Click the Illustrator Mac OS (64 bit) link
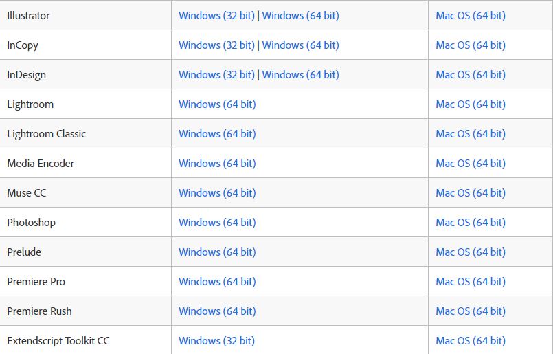The height and width of the screenshot is (354, 553). pyautogui.click(x=471, y=16)
